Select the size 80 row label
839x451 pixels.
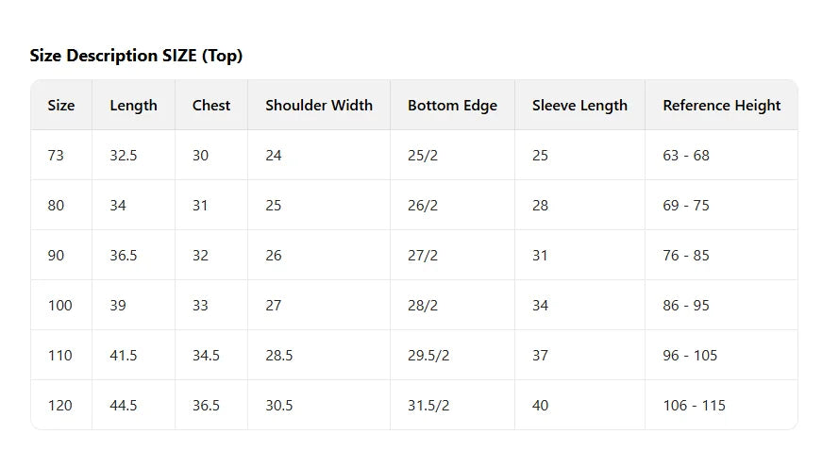pos(56,205)
